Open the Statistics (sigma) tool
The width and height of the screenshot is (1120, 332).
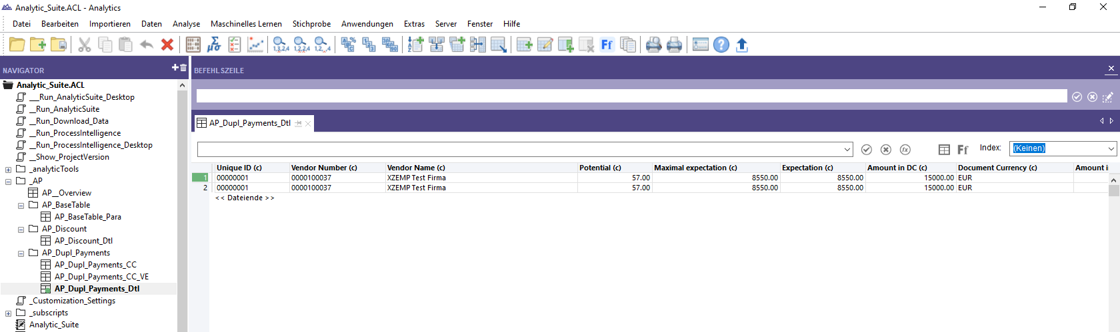click(214, 45)
